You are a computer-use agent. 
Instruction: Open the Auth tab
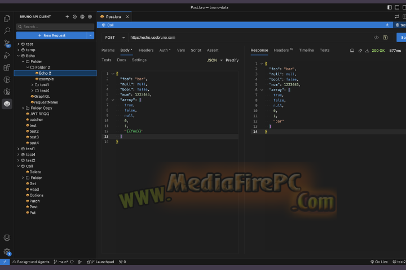165,51
